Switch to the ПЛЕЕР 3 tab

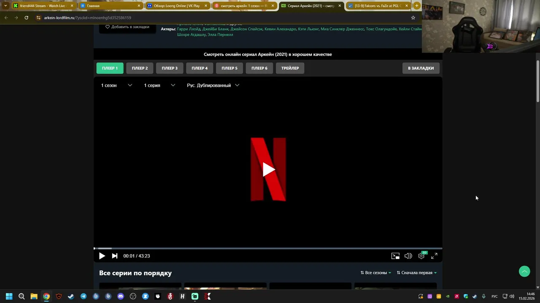(x=170, y=68)
